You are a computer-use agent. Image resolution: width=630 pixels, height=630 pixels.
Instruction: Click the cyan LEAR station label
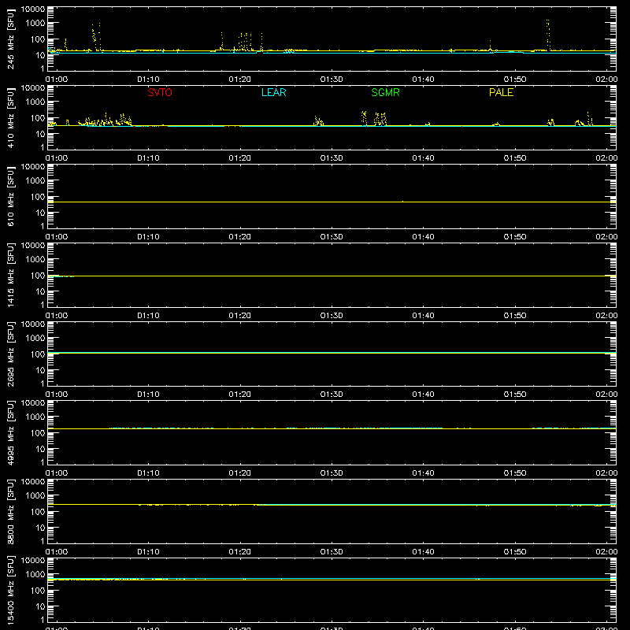coord(273,92)
